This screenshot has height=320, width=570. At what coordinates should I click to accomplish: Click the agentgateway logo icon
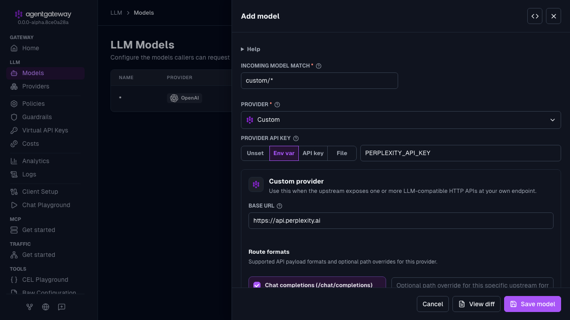click(x=19, y=14)
